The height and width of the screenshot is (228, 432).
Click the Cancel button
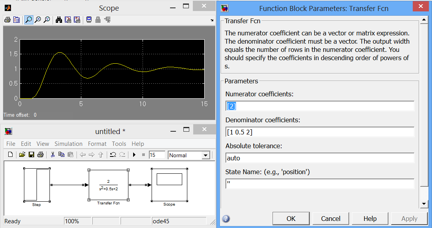331,219
